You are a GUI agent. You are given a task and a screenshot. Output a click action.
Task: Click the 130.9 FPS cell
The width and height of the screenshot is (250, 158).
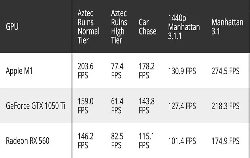(x=182, y=71)
